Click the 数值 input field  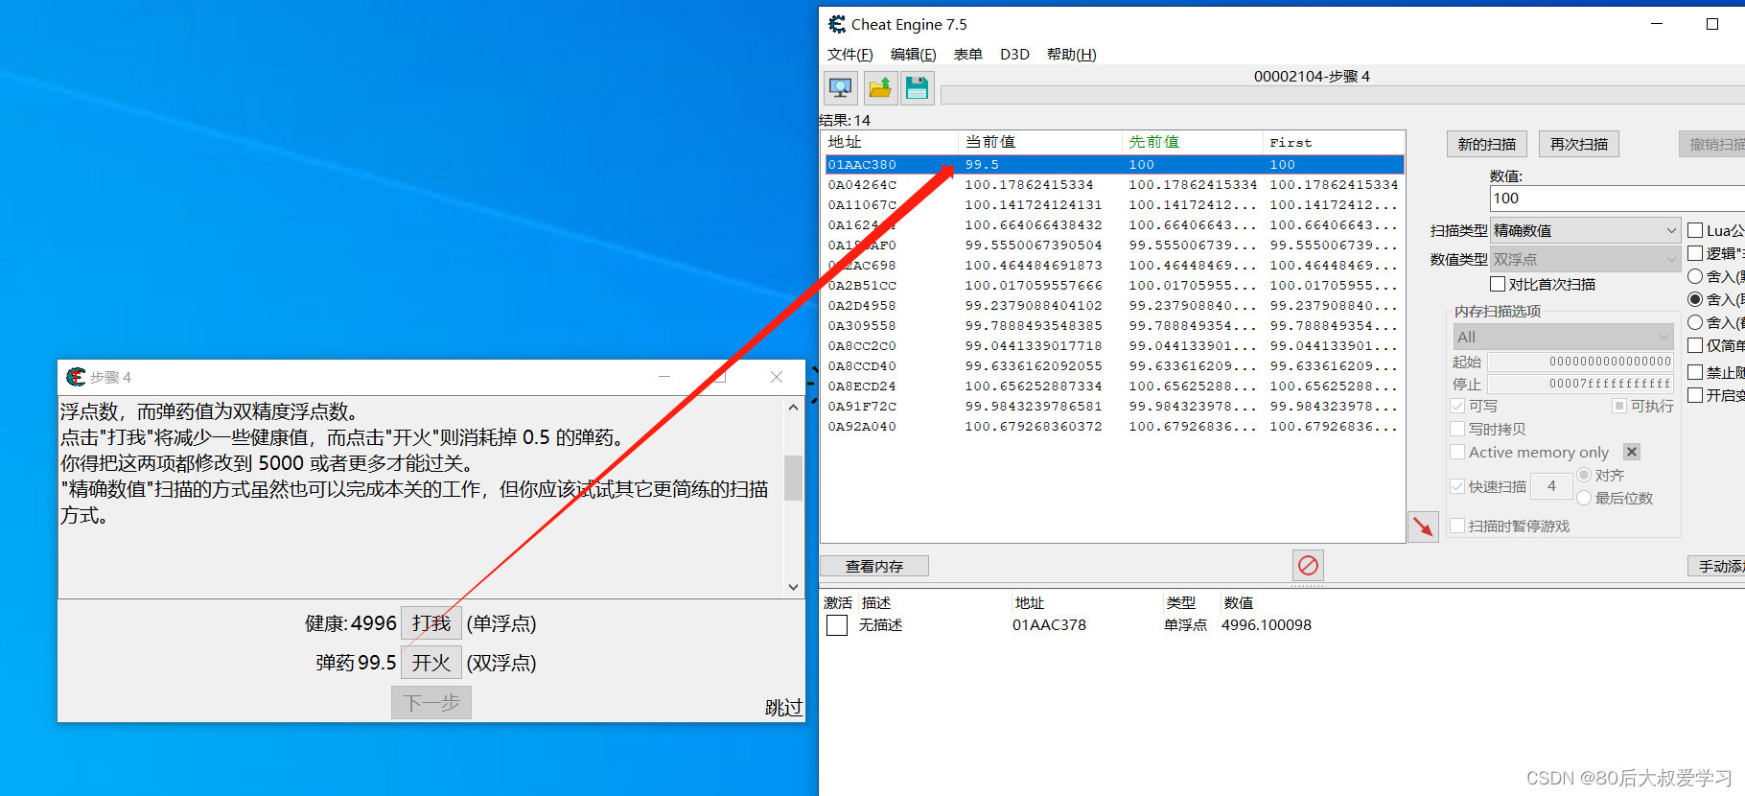pyautogui.click(x=1617, y=198)
